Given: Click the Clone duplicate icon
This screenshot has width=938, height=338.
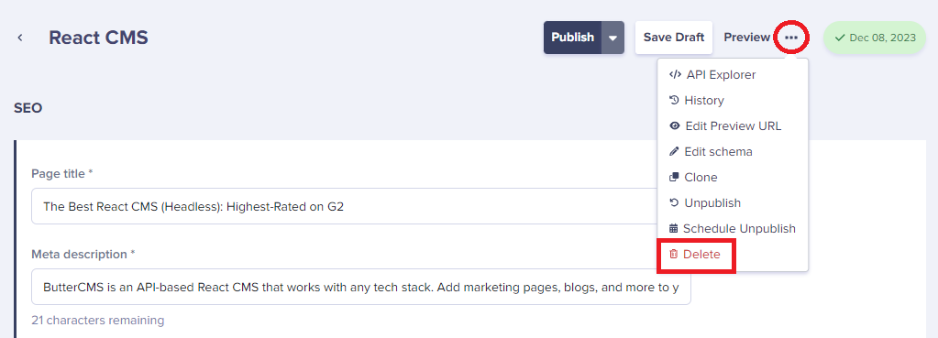Looking at the screenshot, I should click(x=674, y=178).
